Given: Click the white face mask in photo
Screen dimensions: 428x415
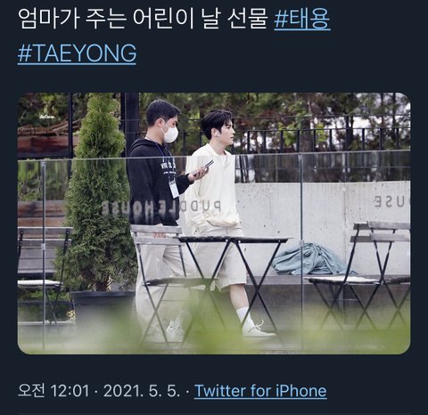Looking at the screenshot, I should (x=170, y=133).
